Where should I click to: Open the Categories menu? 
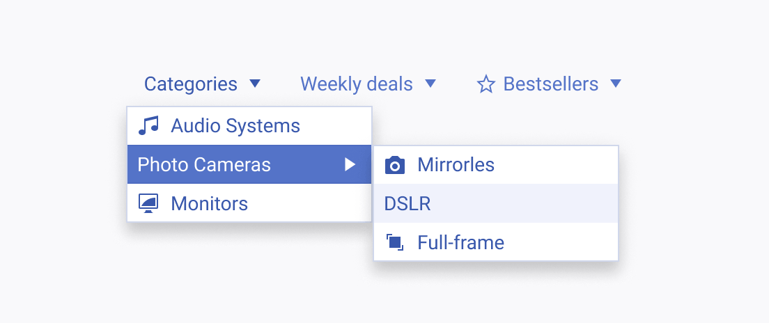[x=202, y=84]
